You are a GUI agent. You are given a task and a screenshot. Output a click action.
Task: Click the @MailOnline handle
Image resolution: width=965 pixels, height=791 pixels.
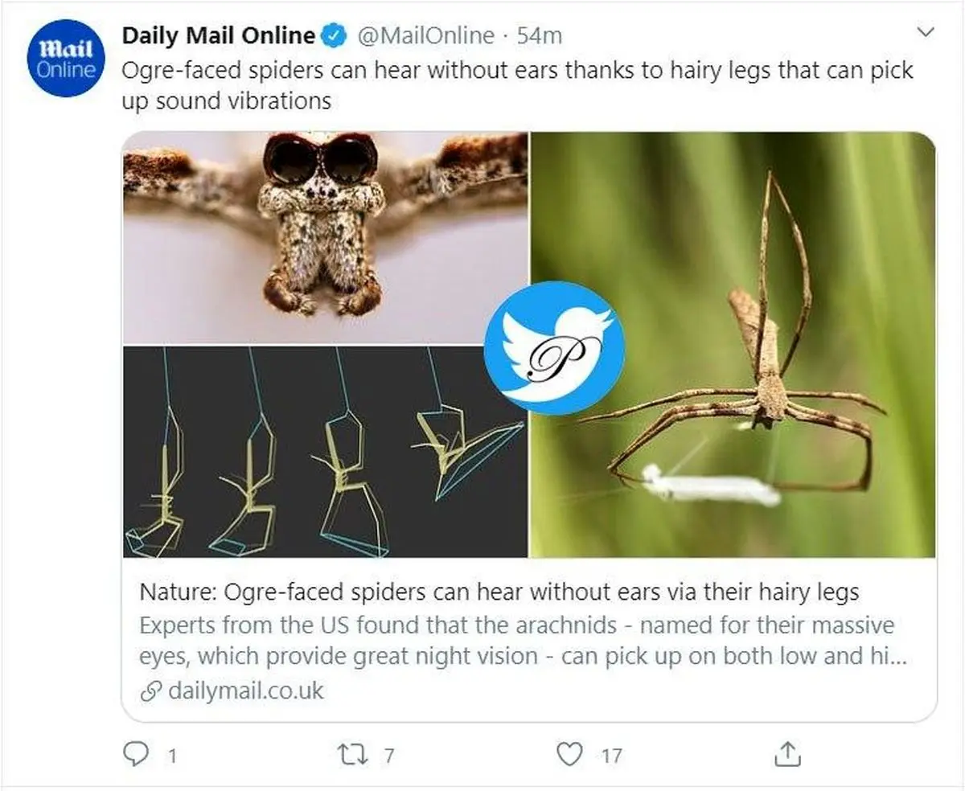click(425, 36)
